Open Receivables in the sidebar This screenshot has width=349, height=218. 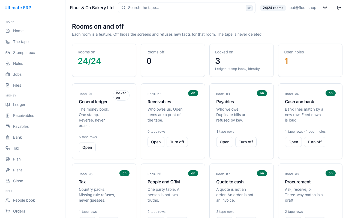[33, 116]
